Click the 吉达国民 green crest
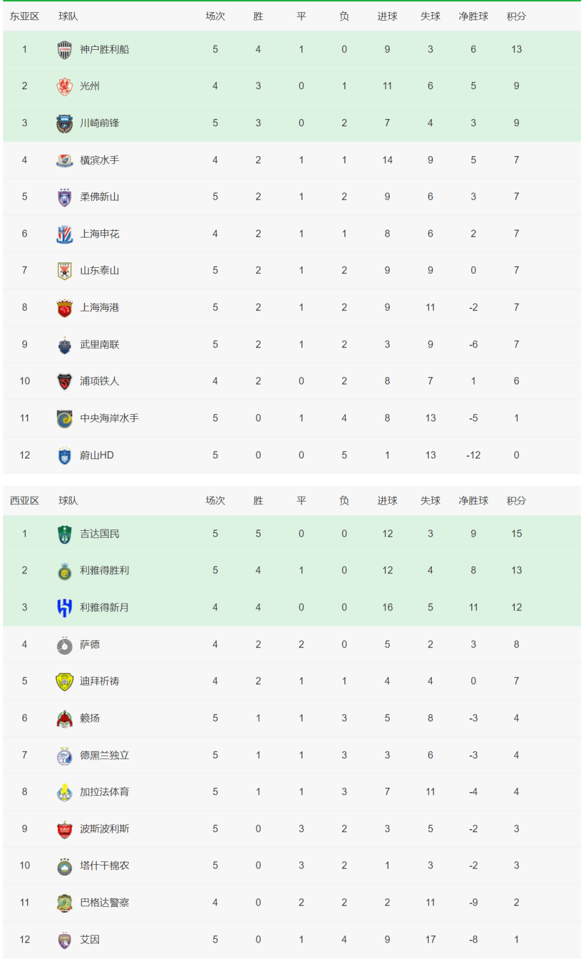Screen dimensions: 583x959 (64, 534)
